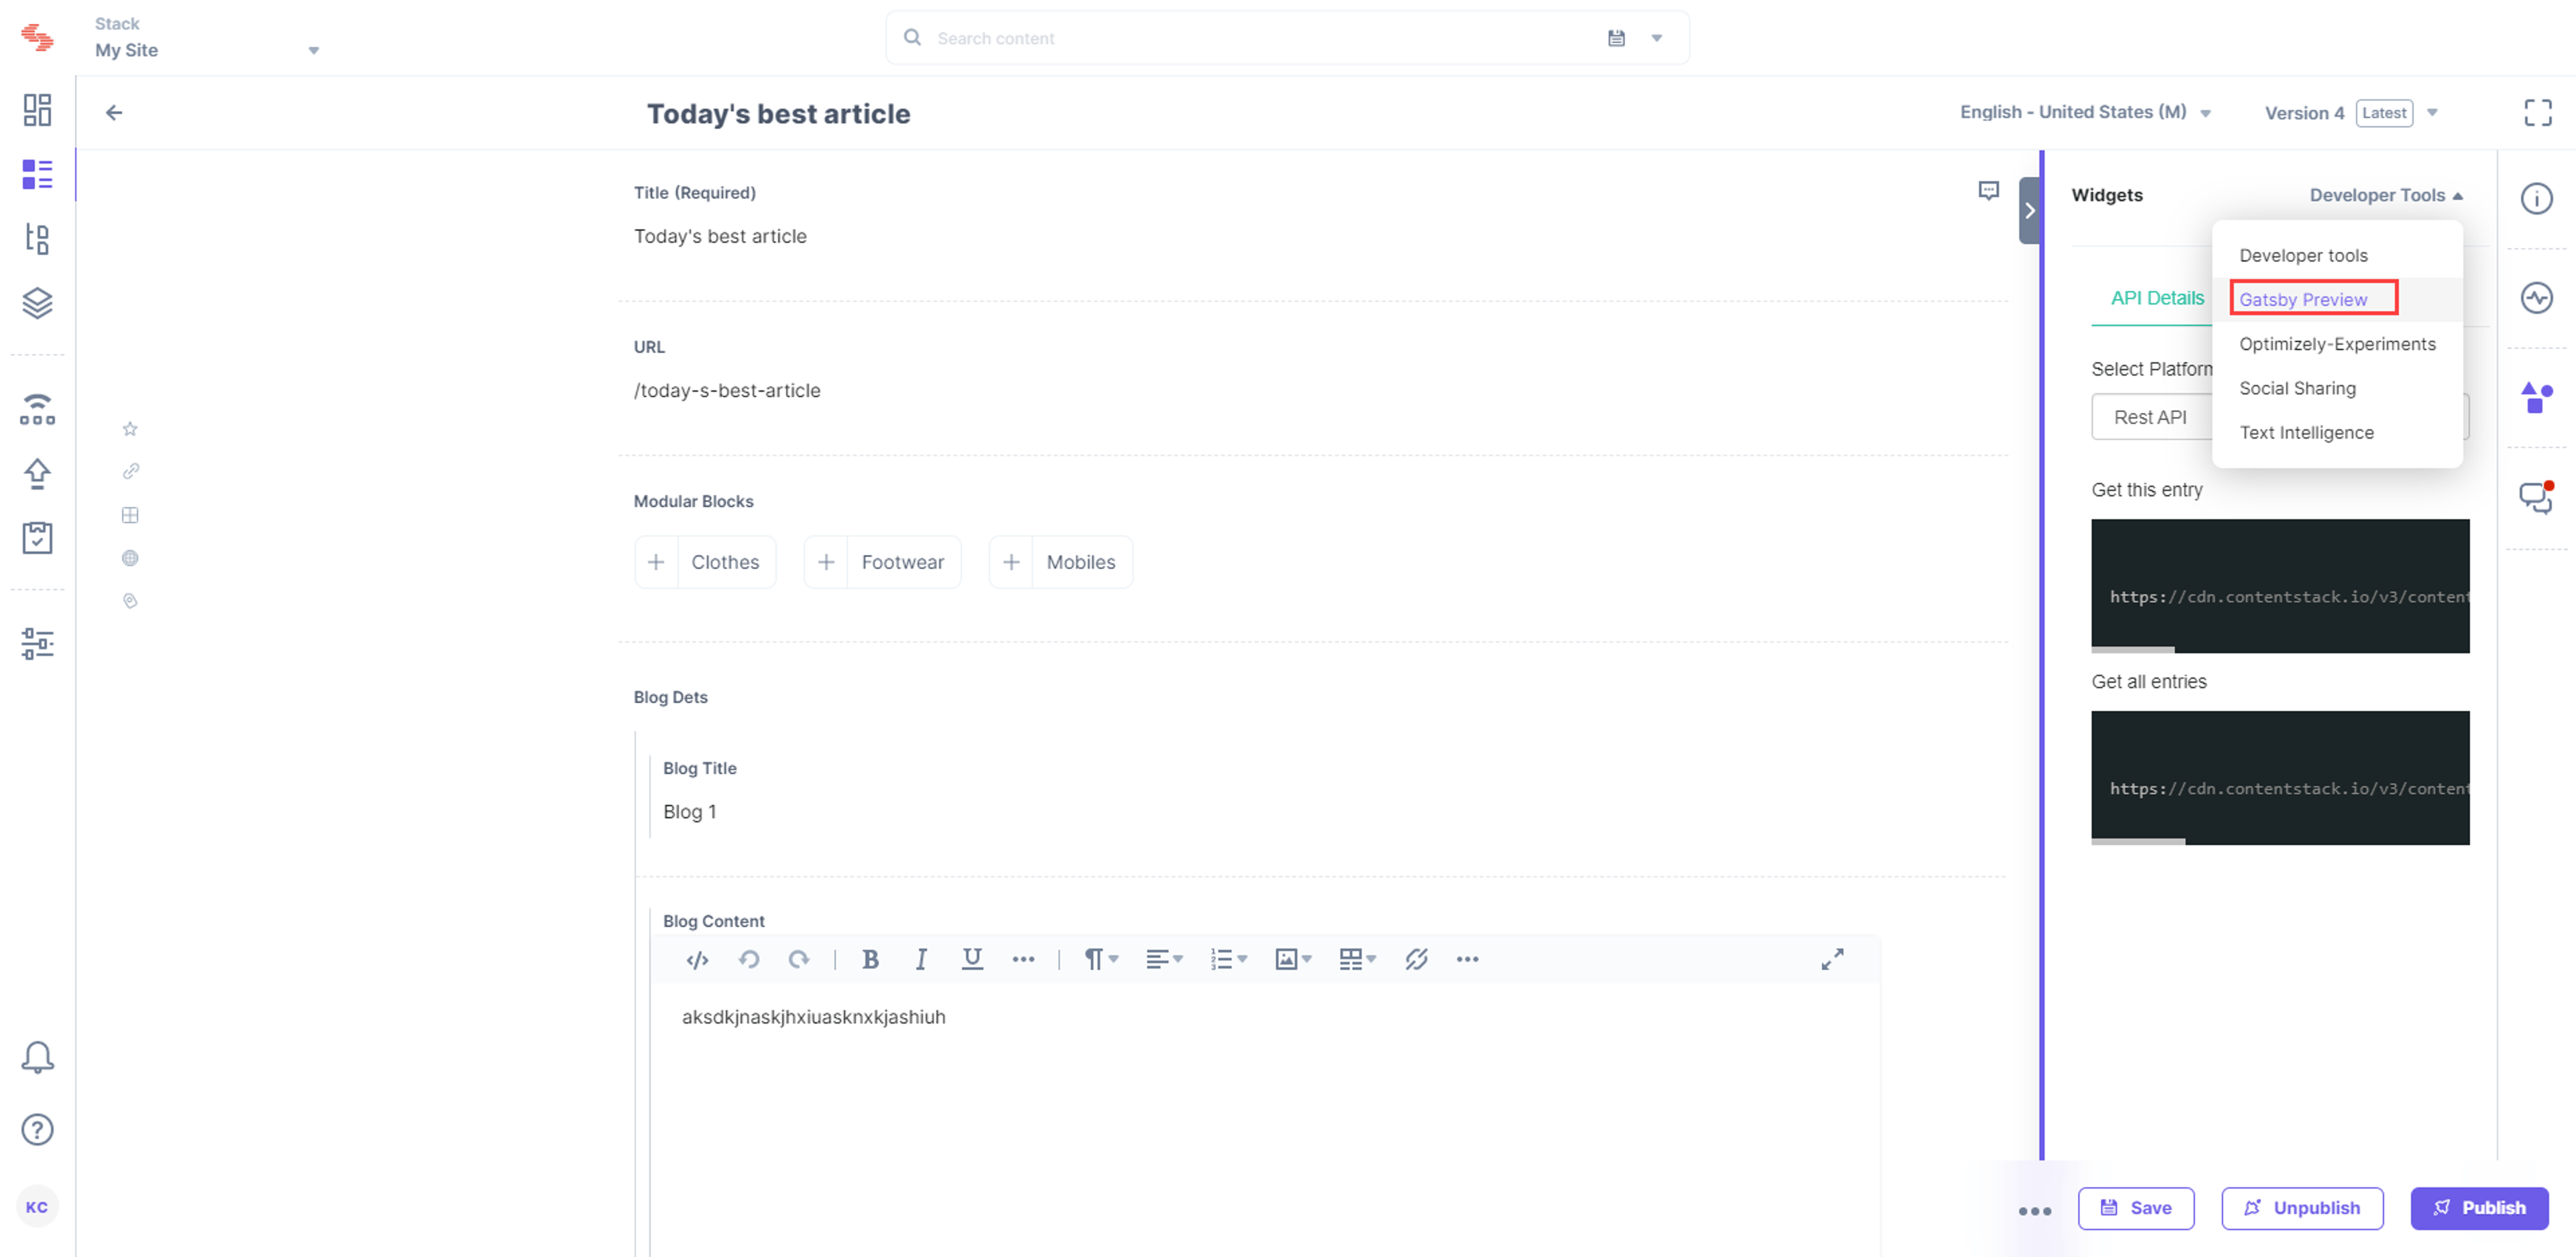Open insert image dropdown
This screenshot has width=2576, height=1257.
[1293, 960]
